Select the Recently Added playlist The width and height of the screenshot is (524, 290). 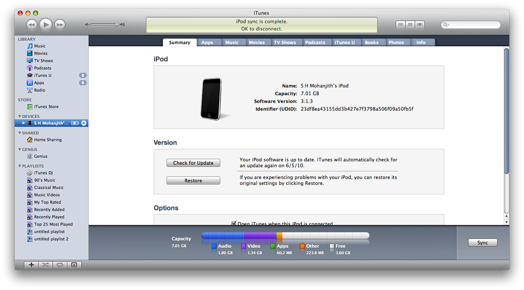pos(49,210)
